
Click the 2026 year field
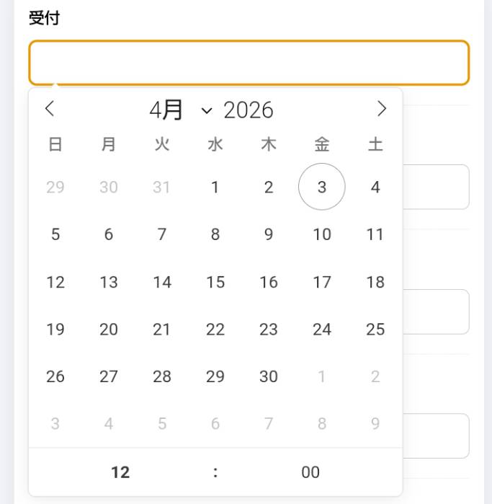(x=249, y=110)
